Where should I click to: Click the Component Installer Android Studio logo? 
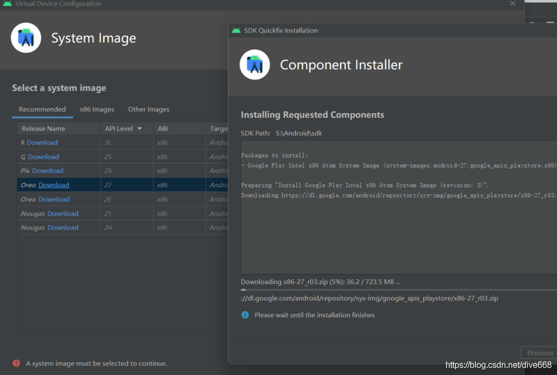(255, 65)
